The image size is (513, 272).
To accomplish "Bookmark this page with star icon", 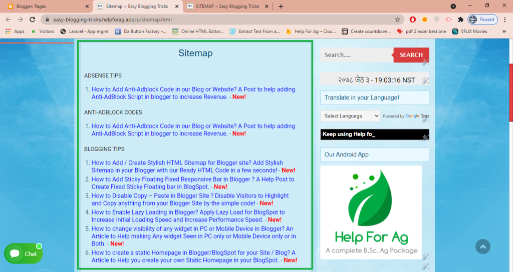I will [397, 19].
